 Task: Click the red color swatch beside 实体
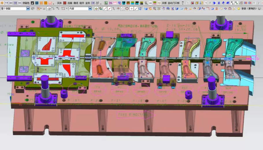(65, 3)
